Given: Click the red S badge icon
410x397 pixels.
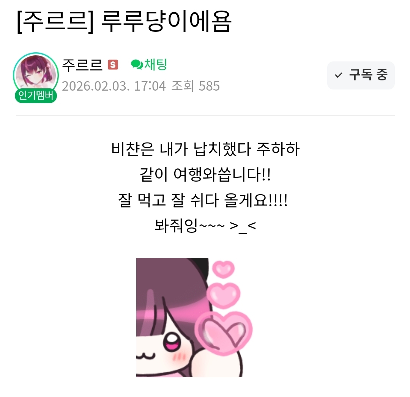Looking at the screenshot, I should [x=113, y=65].
